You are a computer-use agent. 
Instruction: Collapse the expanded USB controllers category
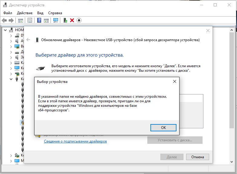(x=11, y=79)
